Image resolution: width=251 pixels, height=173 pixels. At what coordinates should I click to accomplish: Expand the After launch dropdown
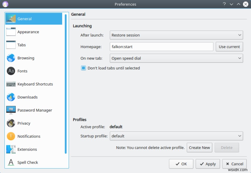[176, 35]
